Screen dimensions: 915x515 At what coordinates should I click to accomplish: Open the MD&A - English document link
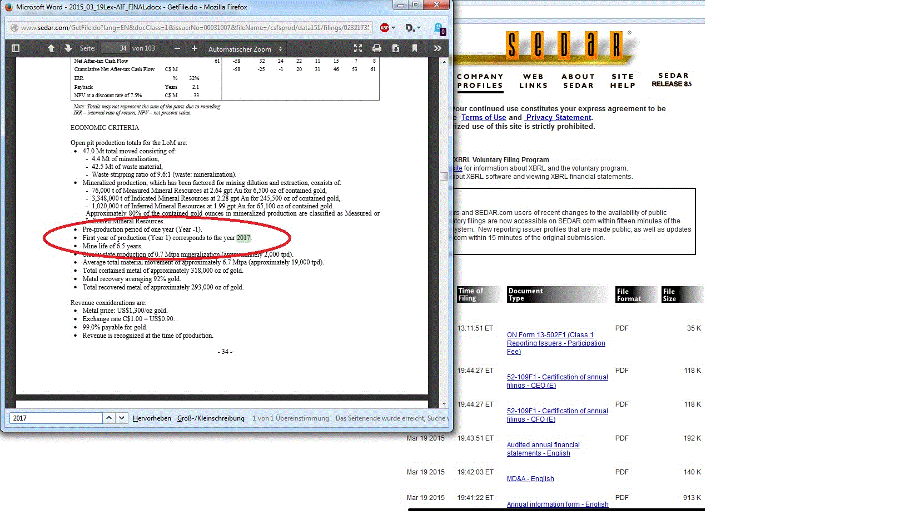[x=530, y=479]
